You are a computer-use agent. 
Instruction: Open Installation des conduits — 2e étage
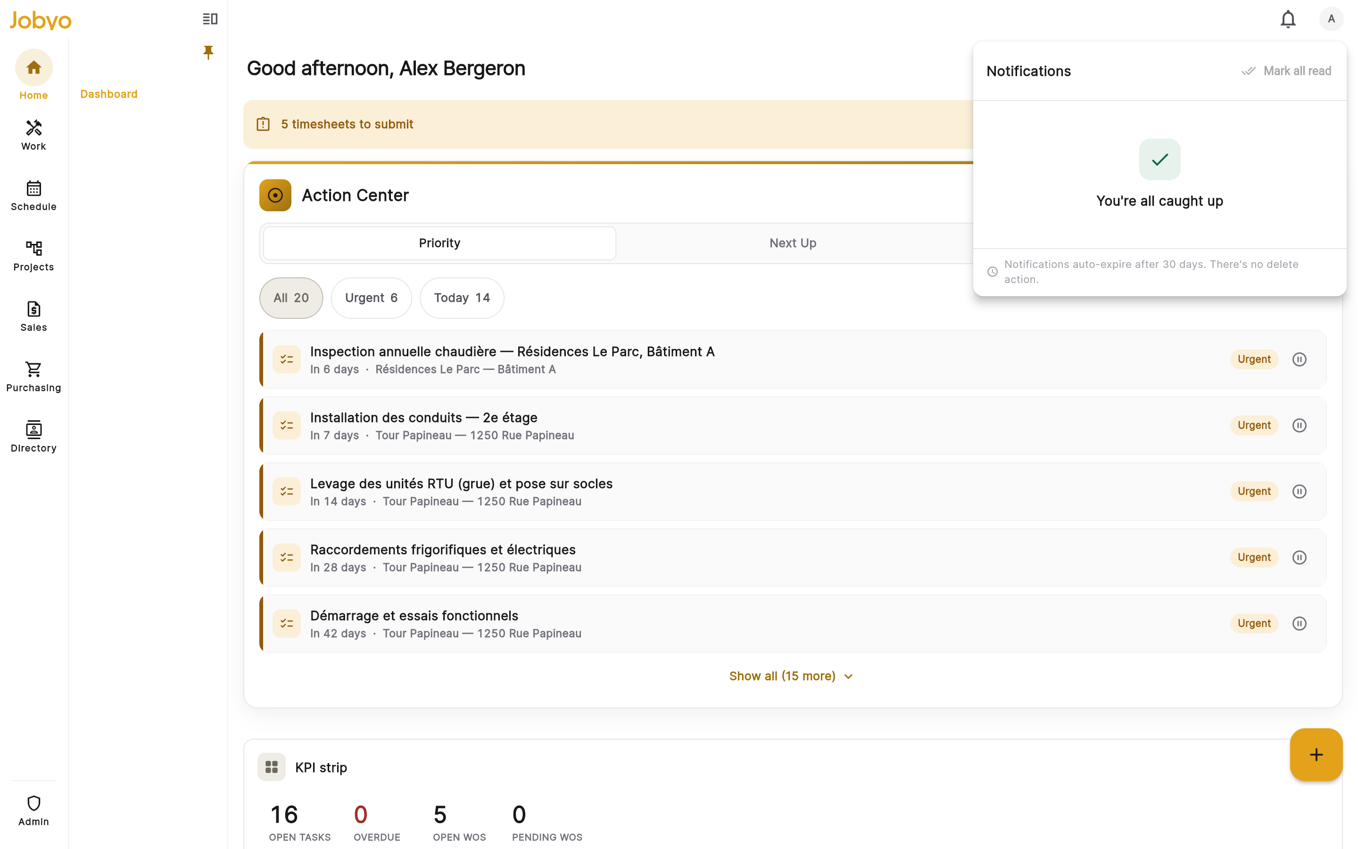pos(424,418)
